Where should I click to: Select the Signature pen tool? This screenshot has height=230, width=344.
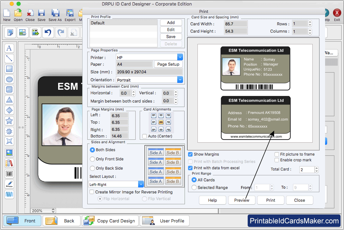[9, 184]
